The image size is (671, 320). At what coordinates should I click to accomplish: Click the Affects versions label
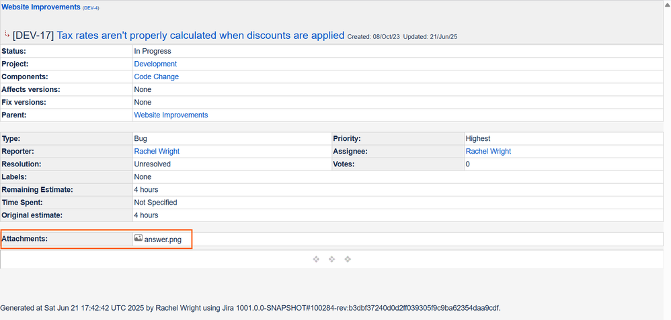point(31,89)
